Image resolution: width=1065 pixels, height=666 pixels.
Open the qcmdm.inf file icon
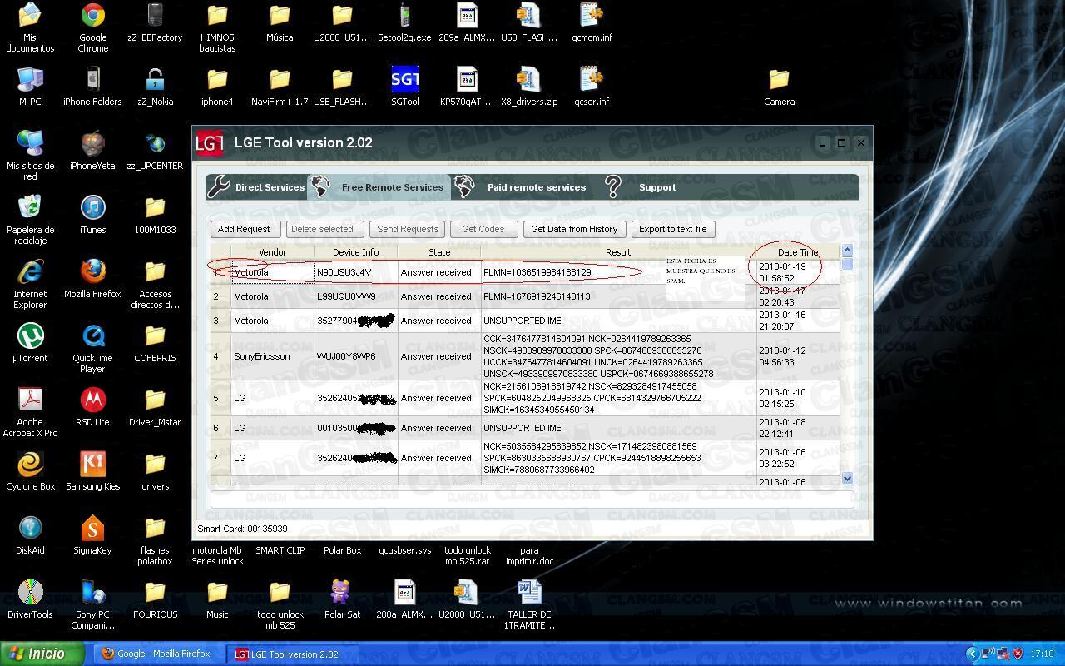[x=592, y=23]
